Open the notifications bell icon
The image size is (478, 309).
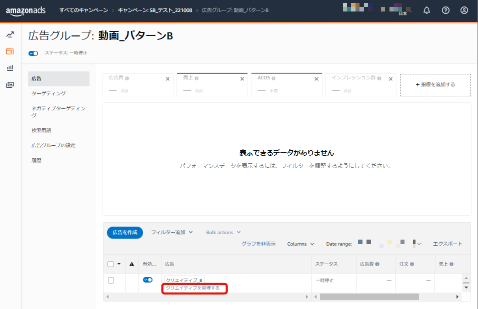click(x=426, y=10)
